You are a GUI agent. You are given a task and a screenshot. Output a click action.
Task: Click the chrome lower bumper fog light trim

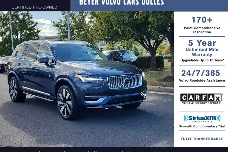[95, 99]
